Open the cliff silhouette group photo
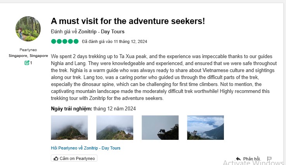The width and height of the screenshot is (286, 165). point(160,127)
